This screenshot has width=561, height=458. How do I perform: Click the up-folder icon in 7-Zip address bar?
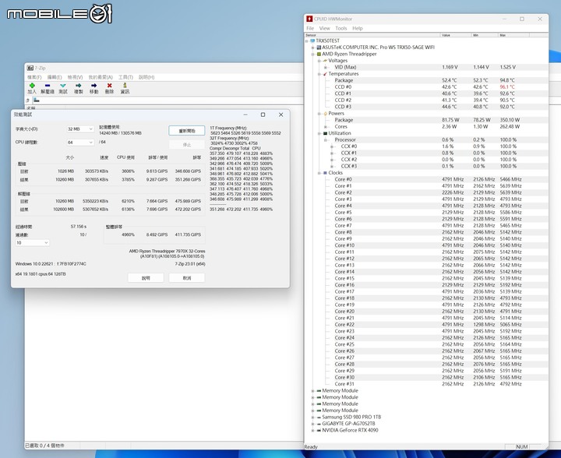click(x=27, y=100)
